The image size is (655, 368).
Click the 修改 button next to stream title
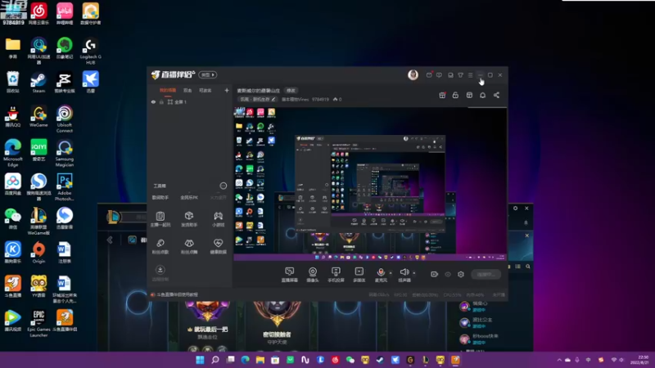(x=291, y=90)
